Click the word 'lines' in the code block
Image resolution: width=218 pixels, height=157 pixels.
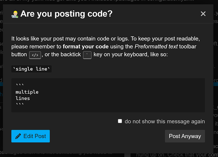tap(23, 98)
